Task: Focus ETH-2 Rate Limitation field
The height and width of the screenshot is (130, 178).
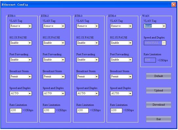Action: [x=49, y=110]
